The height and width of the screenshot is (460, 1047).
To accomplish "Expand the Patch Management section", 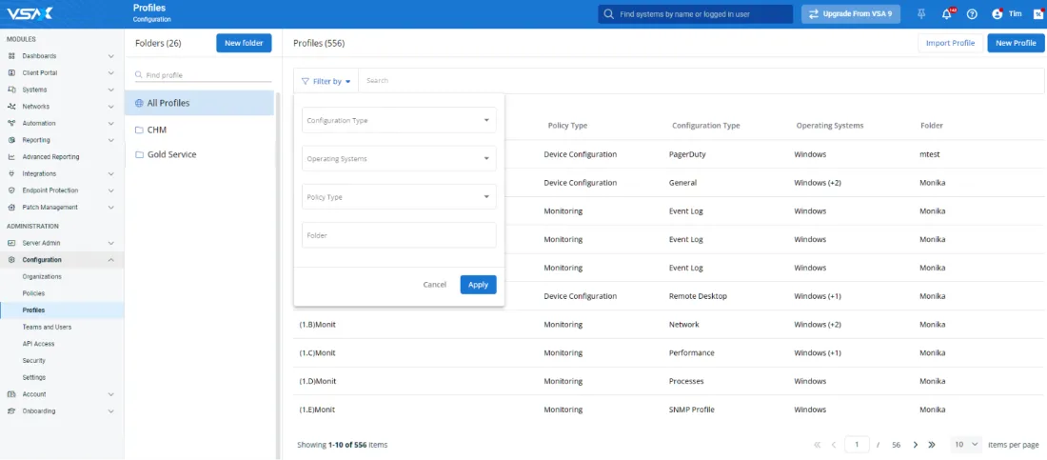I will coord(111,208).
